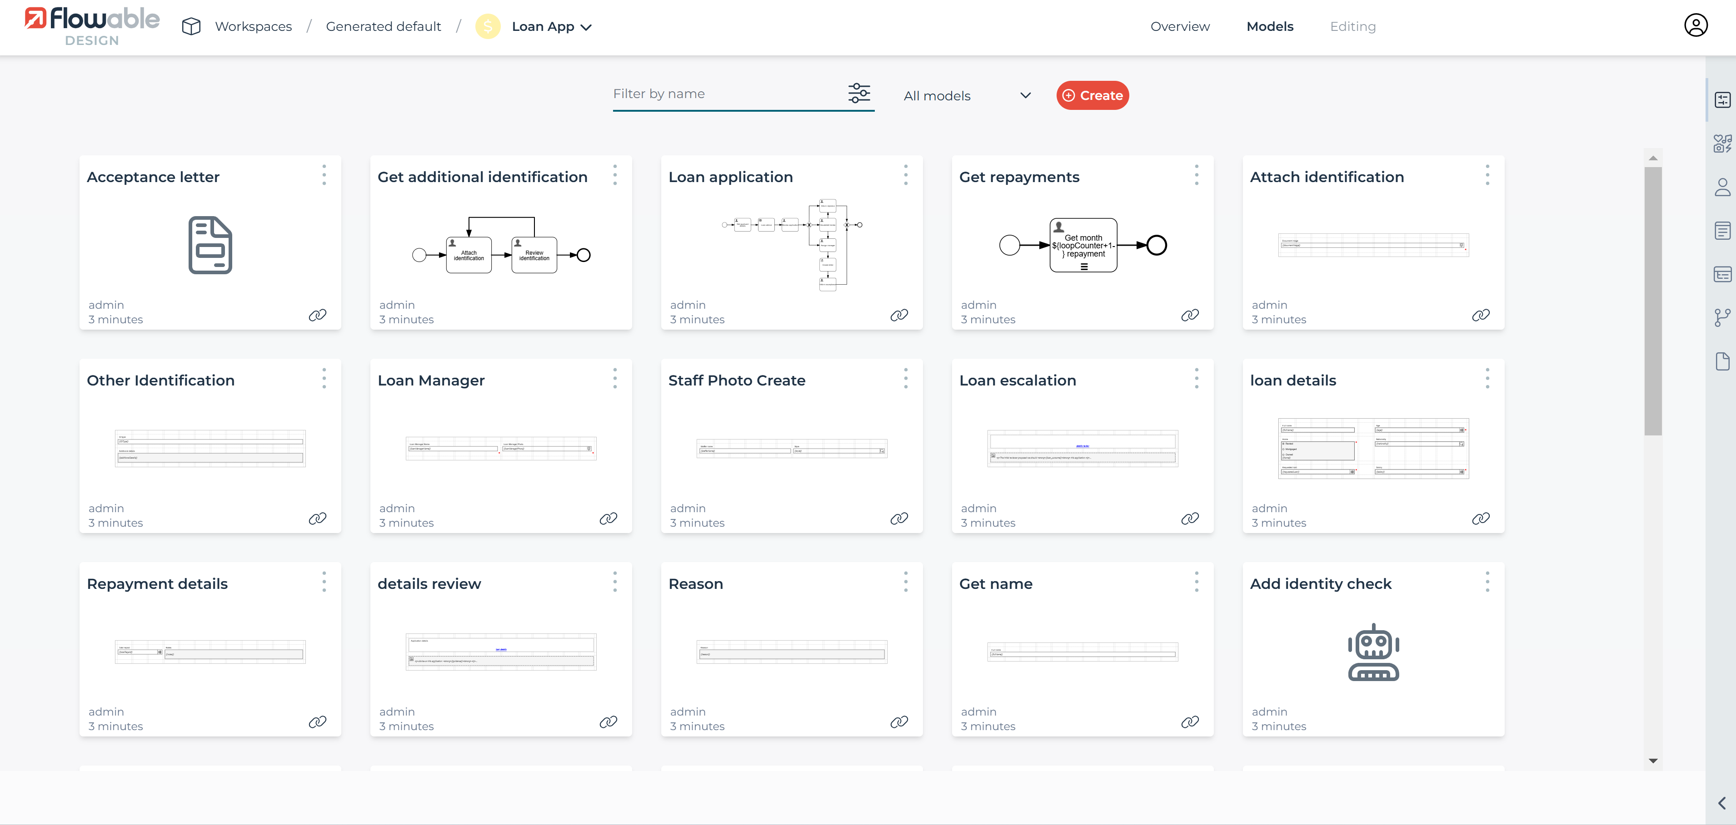1736x825 pixels.
Task: Open Add identity check options menu
Action: 1487,582
